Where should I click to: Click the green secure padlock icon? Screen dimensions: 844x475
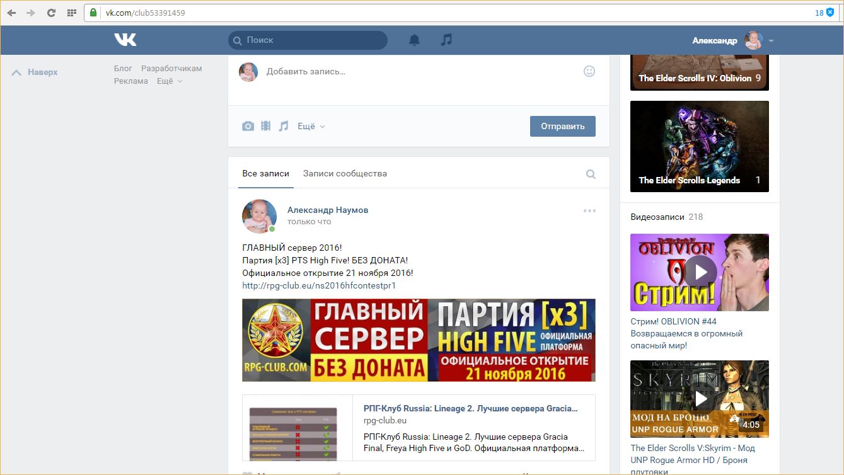pos(93,13)
